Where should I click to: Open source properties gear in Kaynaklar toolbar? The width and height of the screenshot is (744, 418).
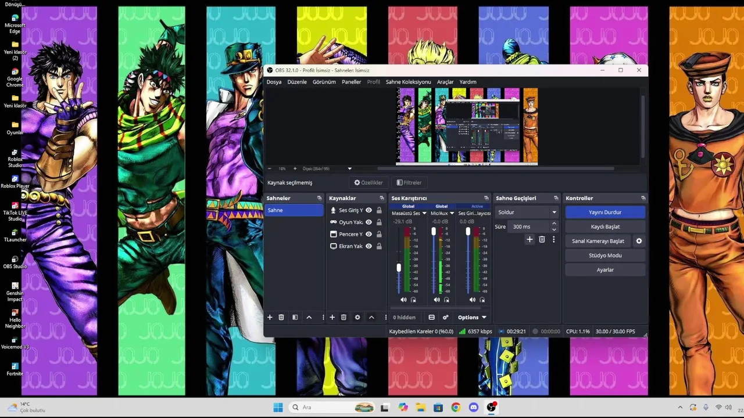coord(357,318)
